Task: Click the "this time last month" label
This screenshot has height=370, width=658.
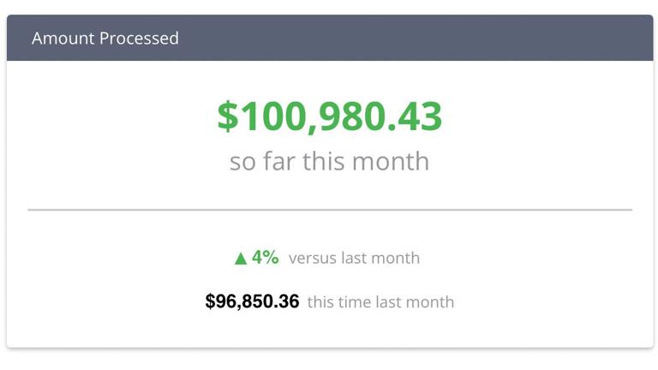Action: point(380,301)
